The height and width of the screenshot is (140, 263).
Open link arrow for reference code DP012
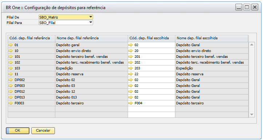point(11,92)
